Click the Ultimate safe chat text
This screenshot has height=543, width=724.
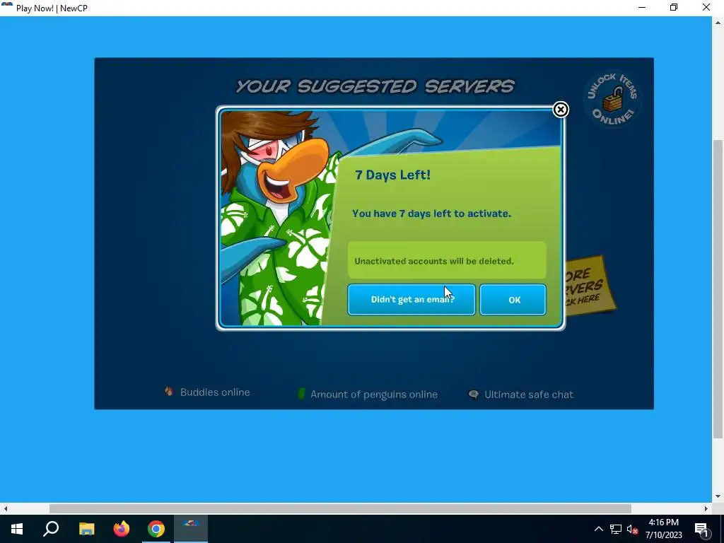(x=529, y=395)
